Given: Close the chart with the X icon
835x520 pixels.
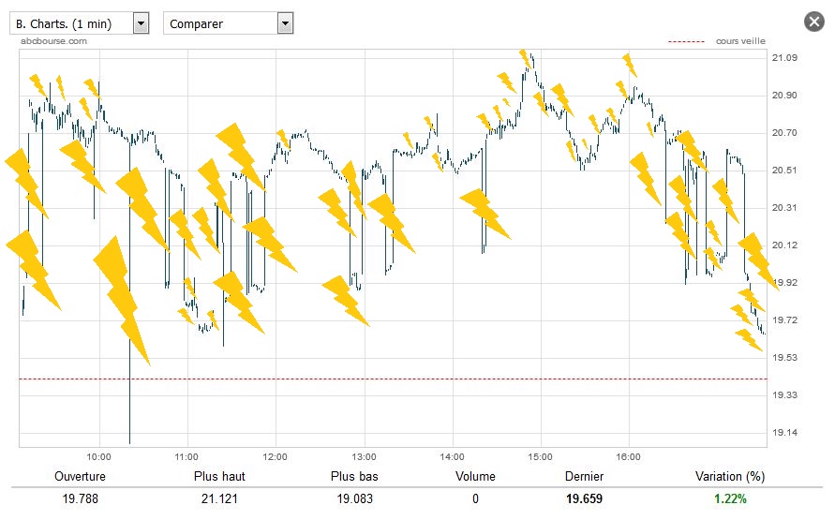Looking at the screenshot, I should coord(813,22).
